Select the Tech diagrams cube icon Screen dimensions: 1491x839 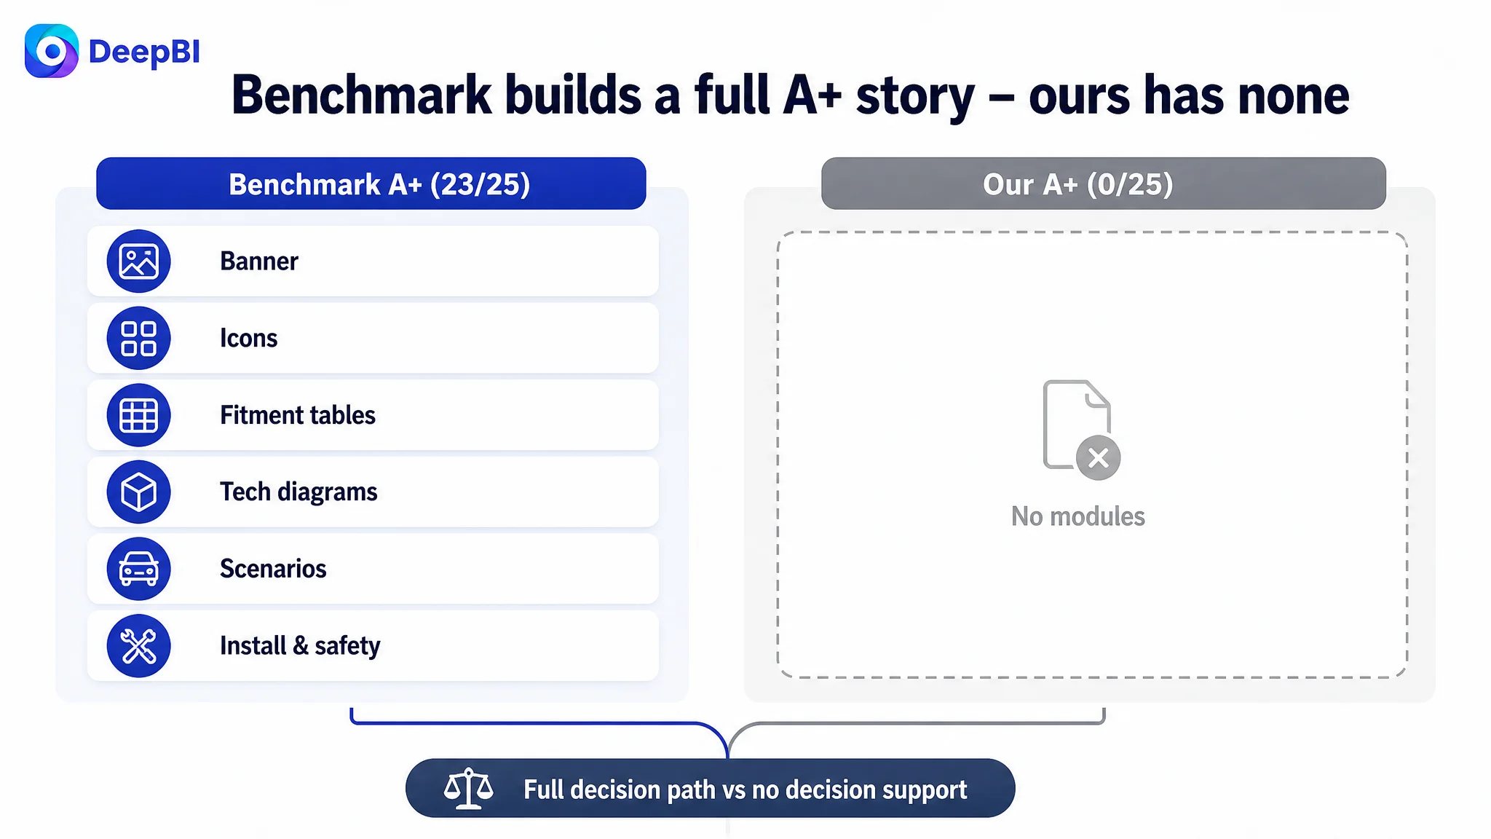point(138,492)
